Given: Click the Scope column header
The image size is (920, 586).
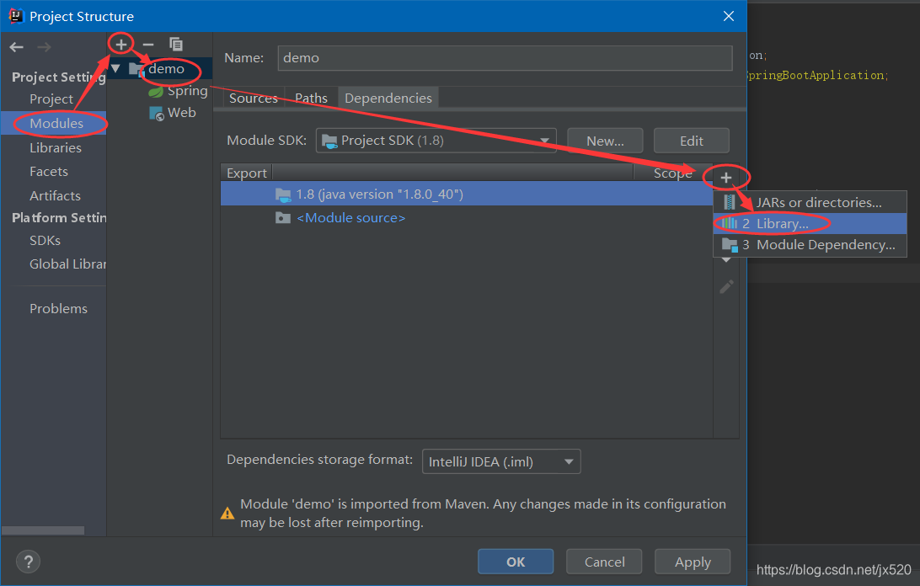Looking at the screenshot, I should [673, 173].
